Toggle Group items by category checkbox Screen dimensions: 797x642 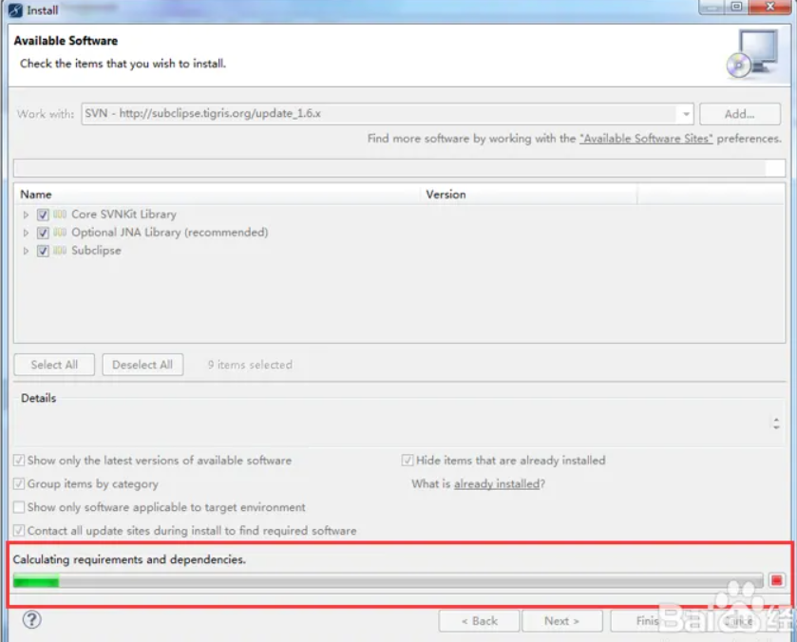19,483
